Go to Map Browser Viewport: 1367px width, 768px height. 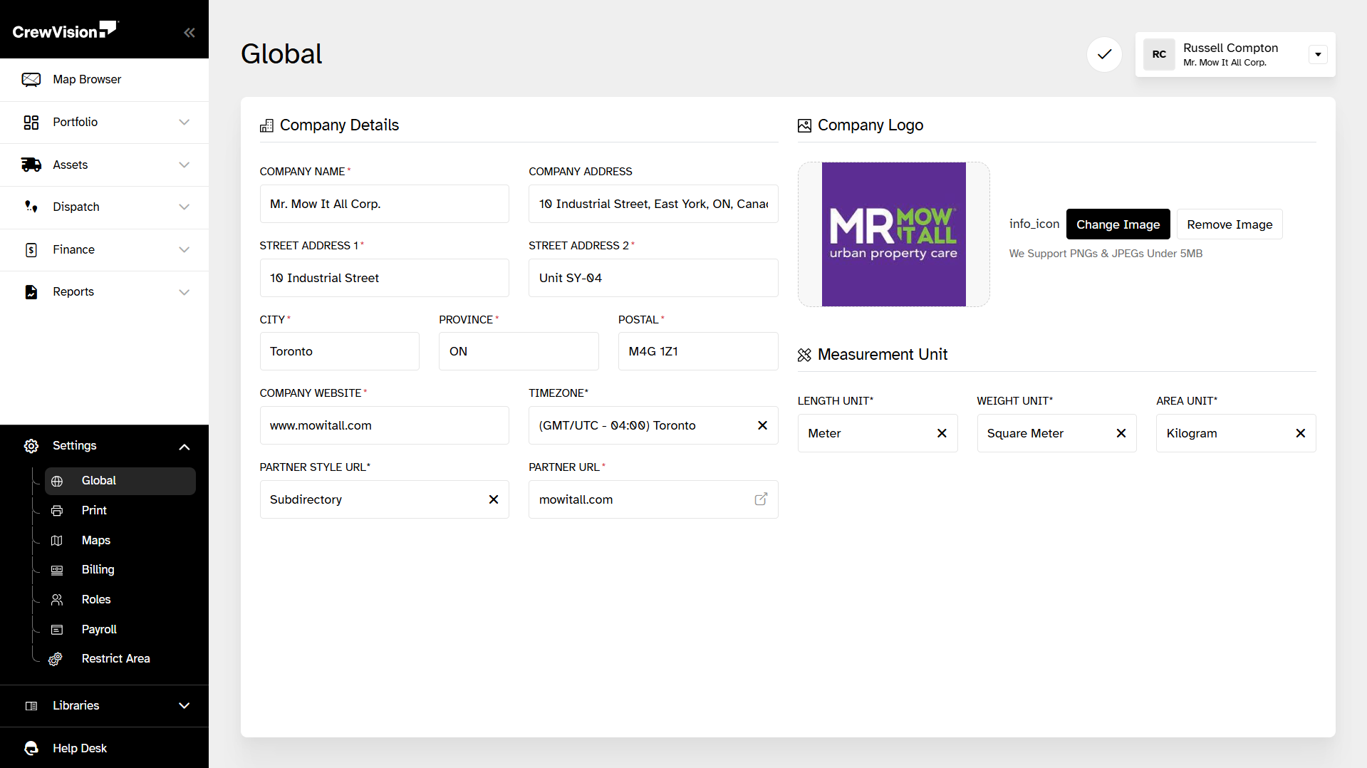(x=104, y=80)
